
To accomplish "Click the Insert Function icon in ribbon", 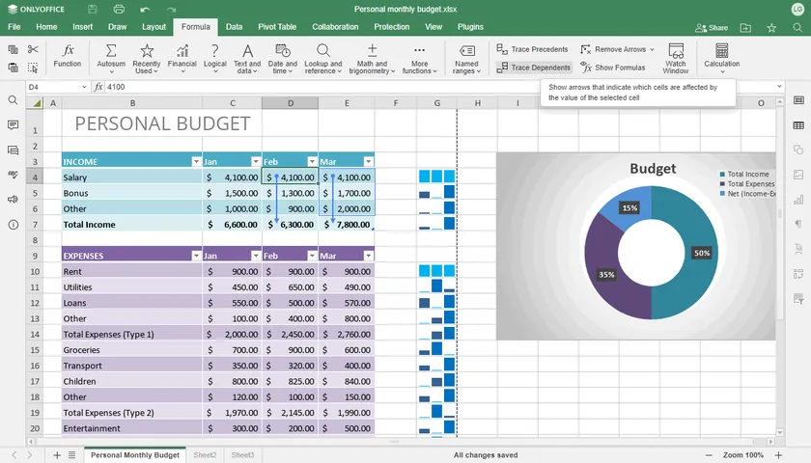I will tap(68, 56).
